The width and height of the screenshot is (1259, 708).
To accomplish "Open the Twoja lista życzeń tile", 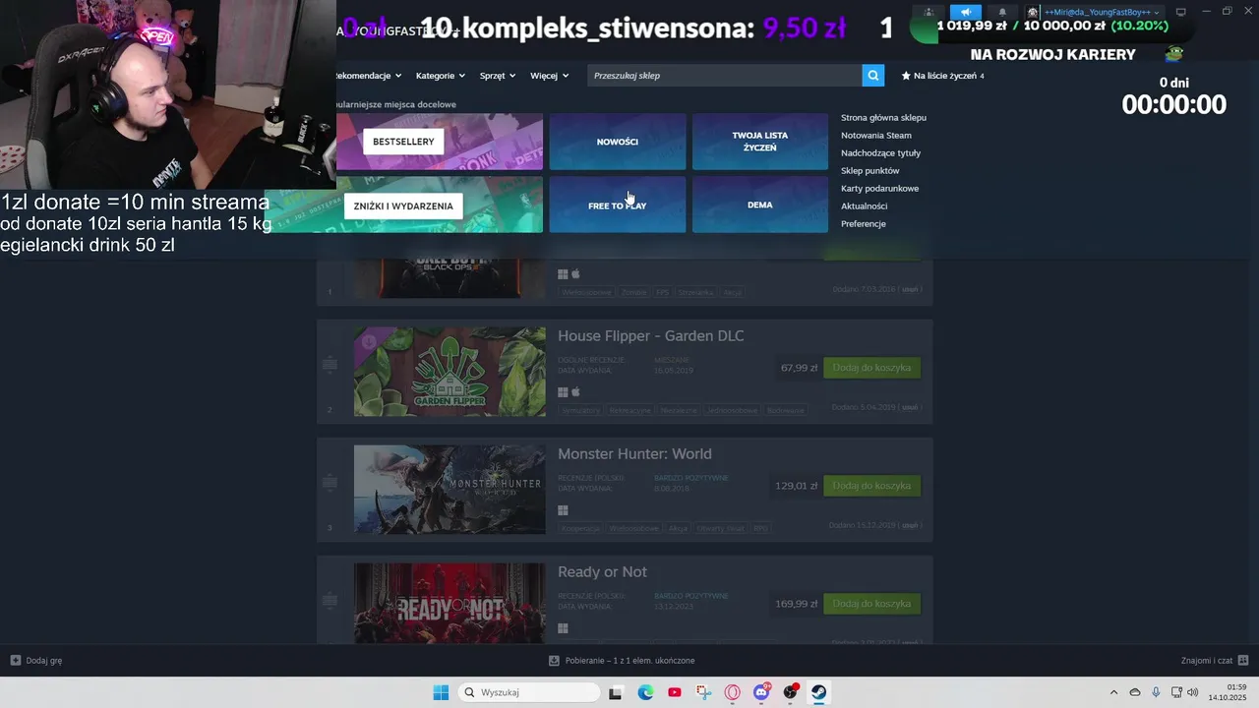I will click(760, 142).
